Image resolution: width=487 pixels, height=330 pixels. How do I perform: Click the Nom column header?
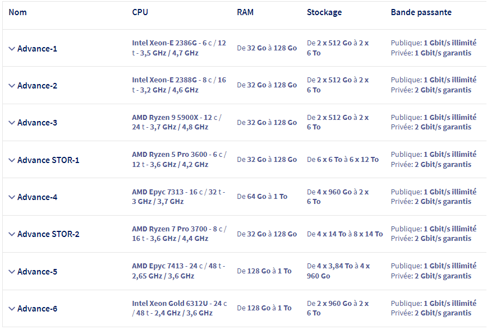click(x=18, y=12)
